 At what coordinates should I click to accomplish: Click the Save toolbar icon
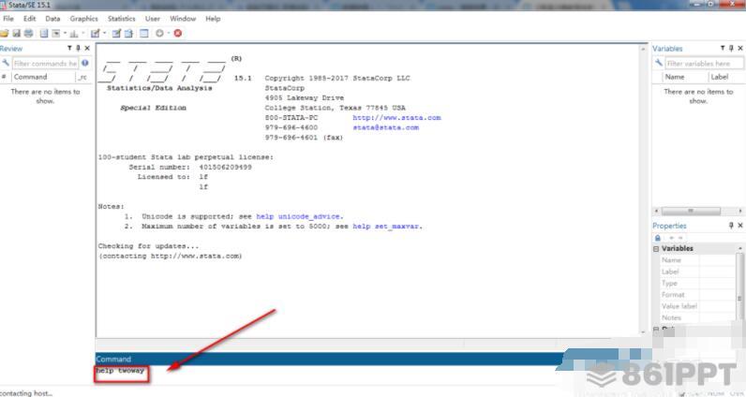click(x=16, y=34)
